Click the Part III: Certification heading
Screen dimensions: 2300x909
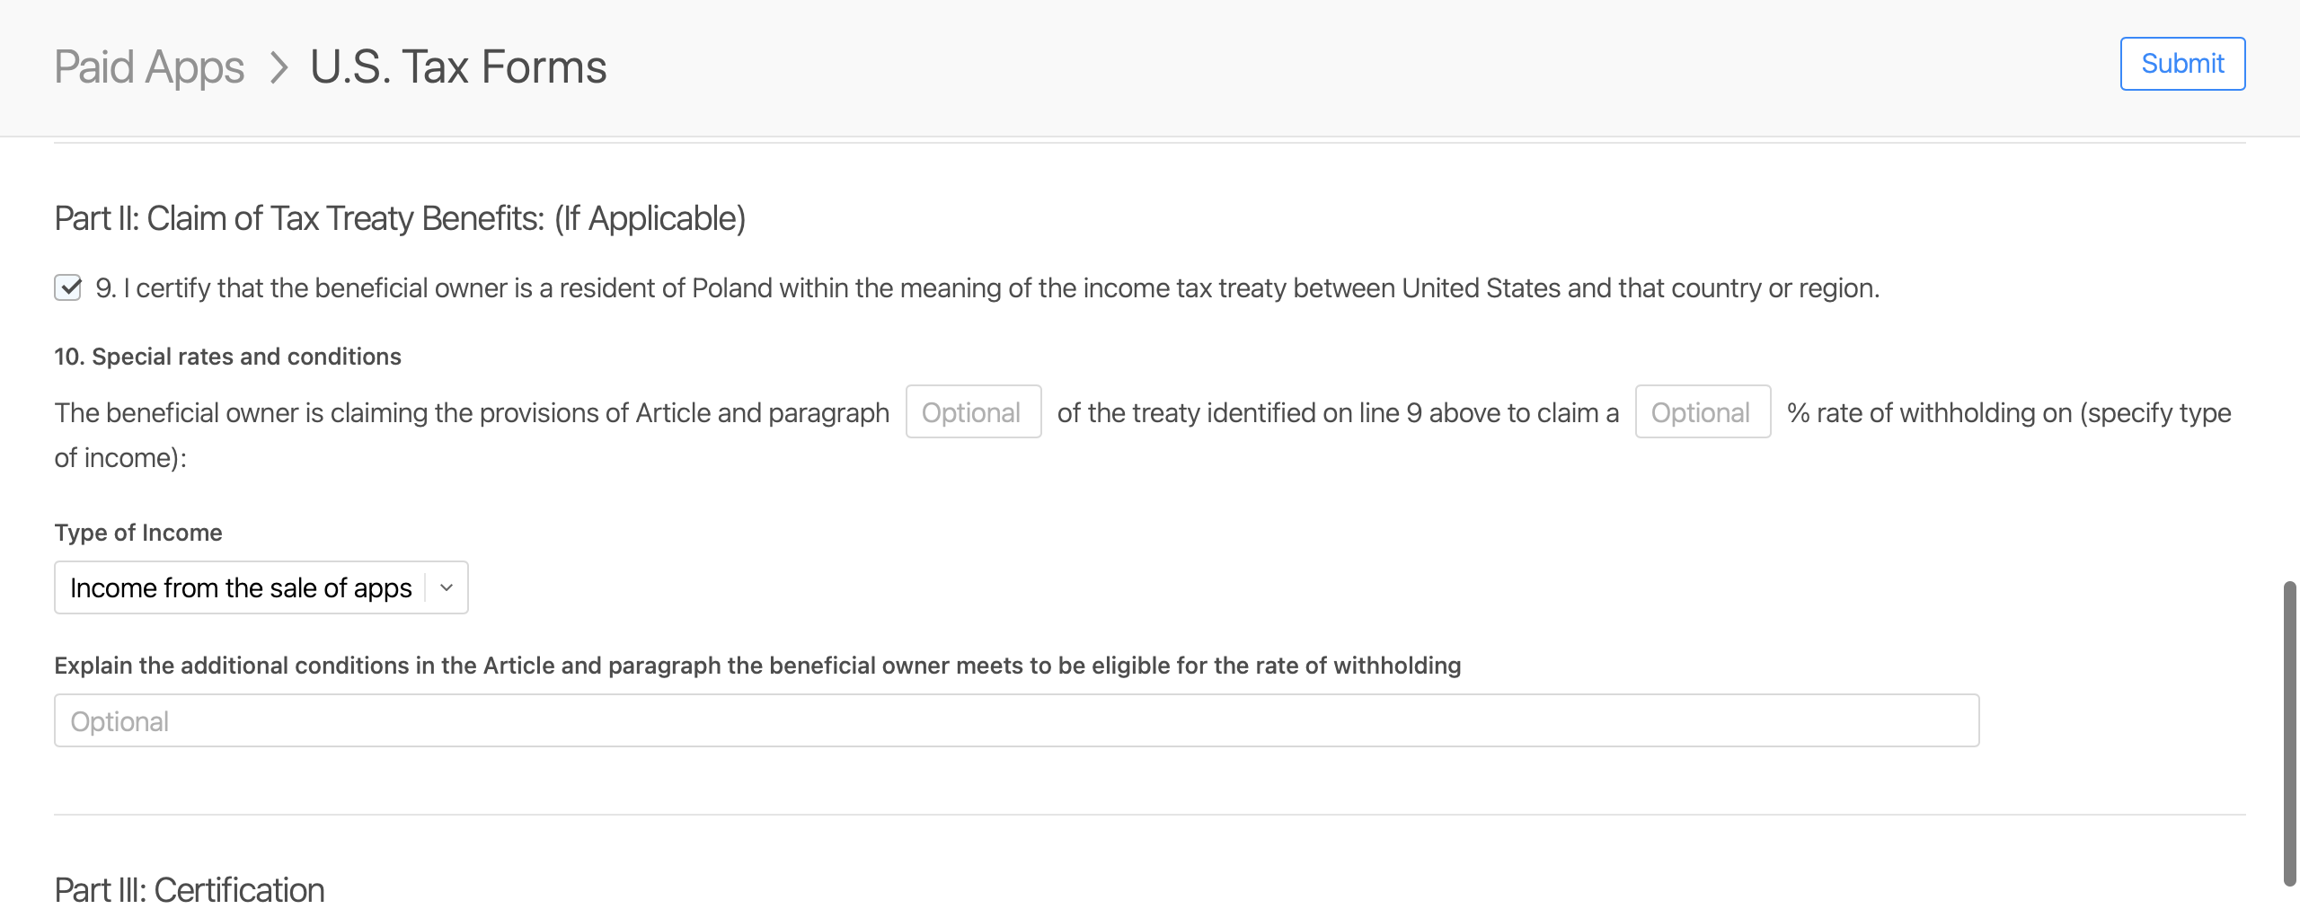pyautogui.click(x=190, y=890)
